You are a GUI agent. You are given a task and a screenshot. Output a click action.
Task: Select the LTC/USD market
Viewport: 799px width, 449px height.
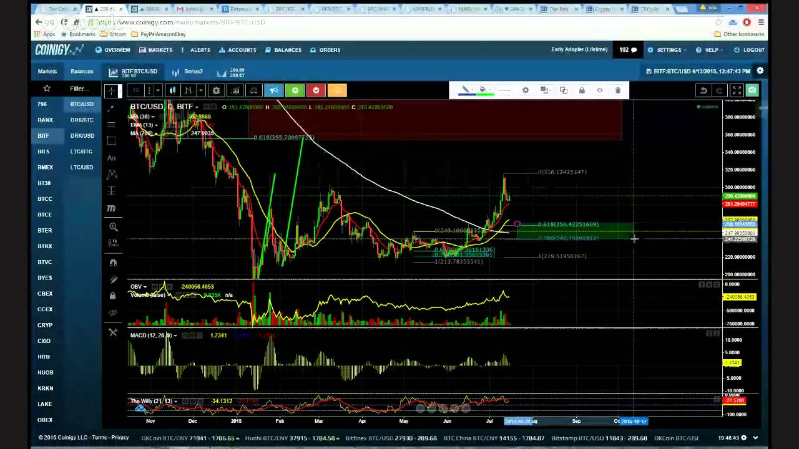pyautogui.click(x=82, y=167)
